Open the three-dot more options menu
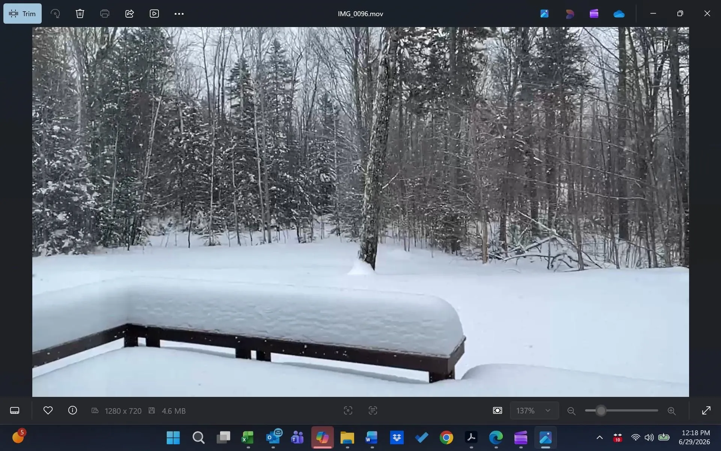The width and height of the screenshot is (721, 451). 179,14
